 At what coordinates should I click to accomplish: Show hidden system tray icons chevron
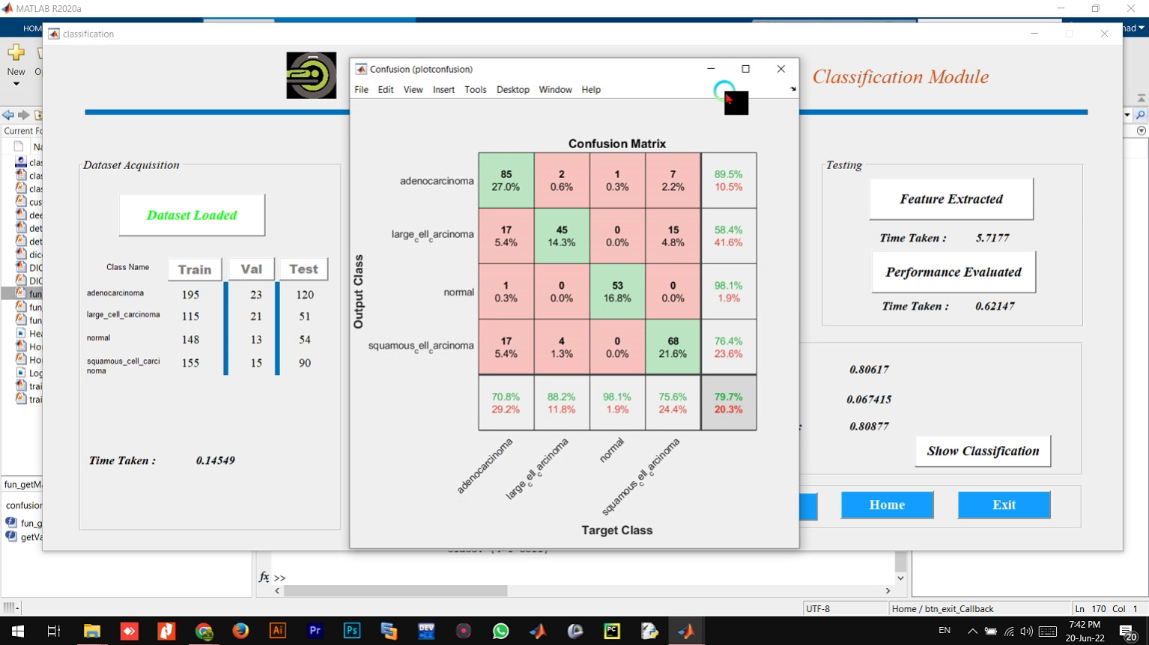(x=972, y=631)
